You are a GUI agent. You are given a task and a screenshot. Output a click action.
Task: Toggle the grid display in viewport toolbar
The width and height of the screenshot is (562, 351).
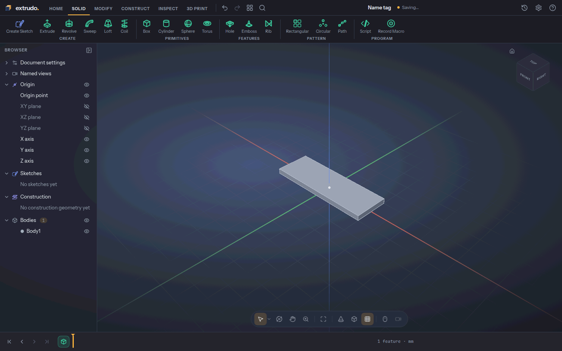tap(367, 319)
